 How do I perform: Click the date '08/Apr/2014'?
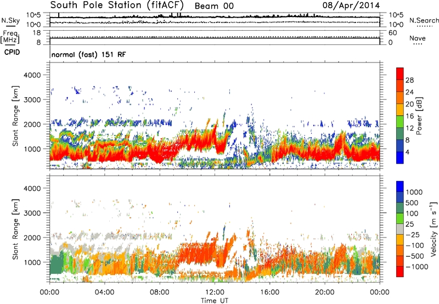point(351,5)
